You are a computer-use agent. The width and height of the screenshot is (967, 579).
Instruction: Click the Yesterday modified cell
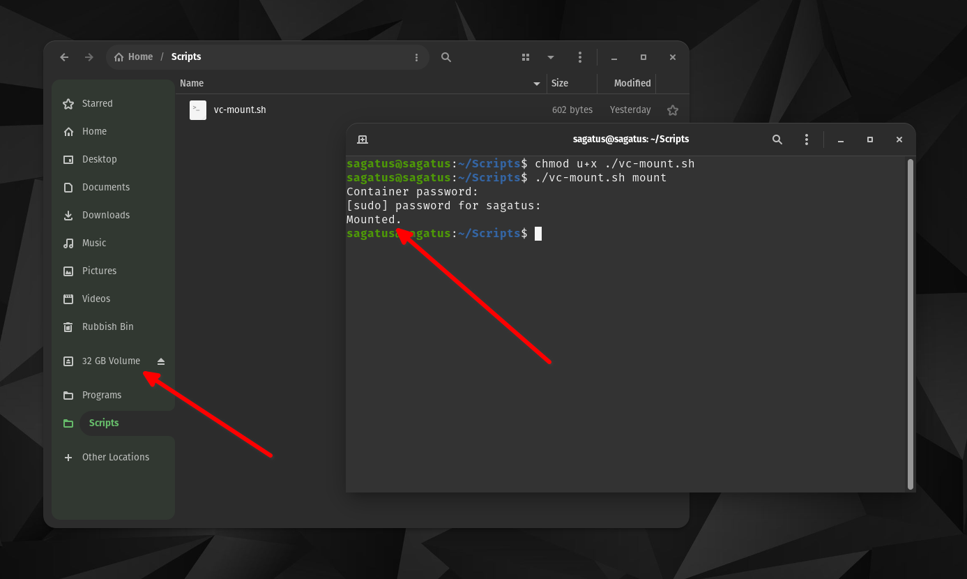coord(630,110)
